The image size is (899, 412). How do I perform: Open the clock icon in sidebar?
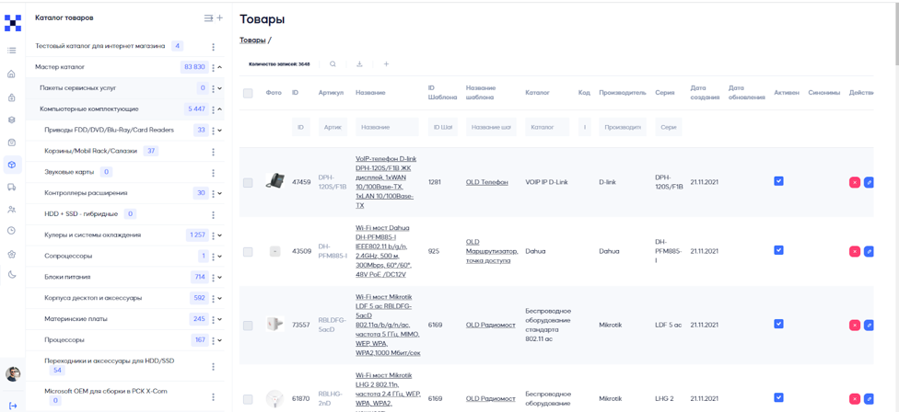[11, 231]
